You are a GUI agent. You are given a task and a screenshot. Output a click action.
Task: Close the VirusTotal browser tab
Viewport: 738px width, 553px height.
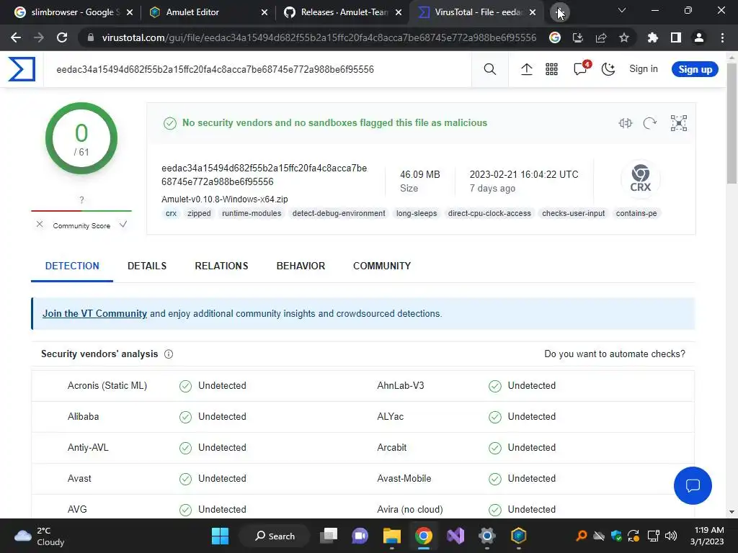(533, 12)
